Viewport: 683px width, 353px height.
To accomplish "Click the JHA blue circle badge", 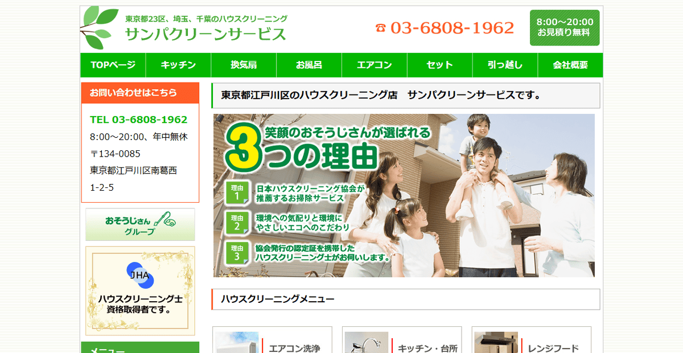I will click(139, 276).
